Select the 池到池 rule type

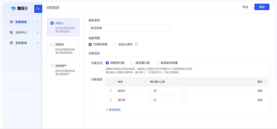pyautogui.click(x=52, y=44)
